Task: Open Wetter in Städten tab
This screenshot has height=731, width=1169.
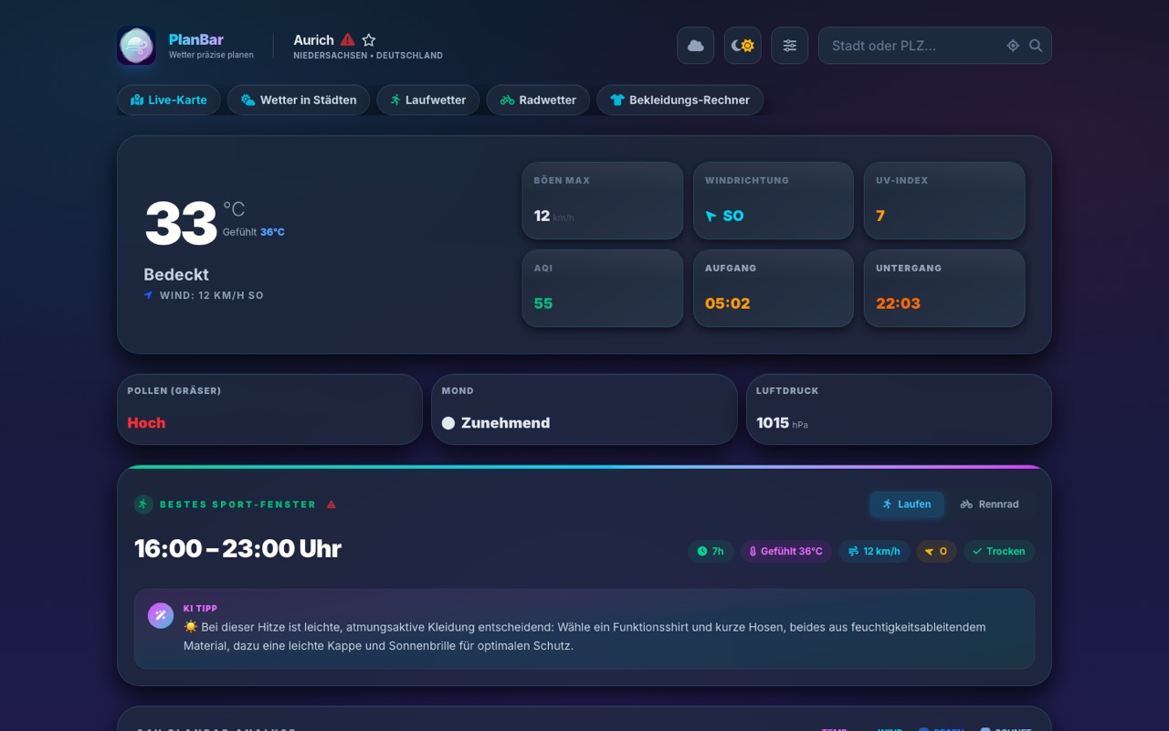Action: [299, 100]
